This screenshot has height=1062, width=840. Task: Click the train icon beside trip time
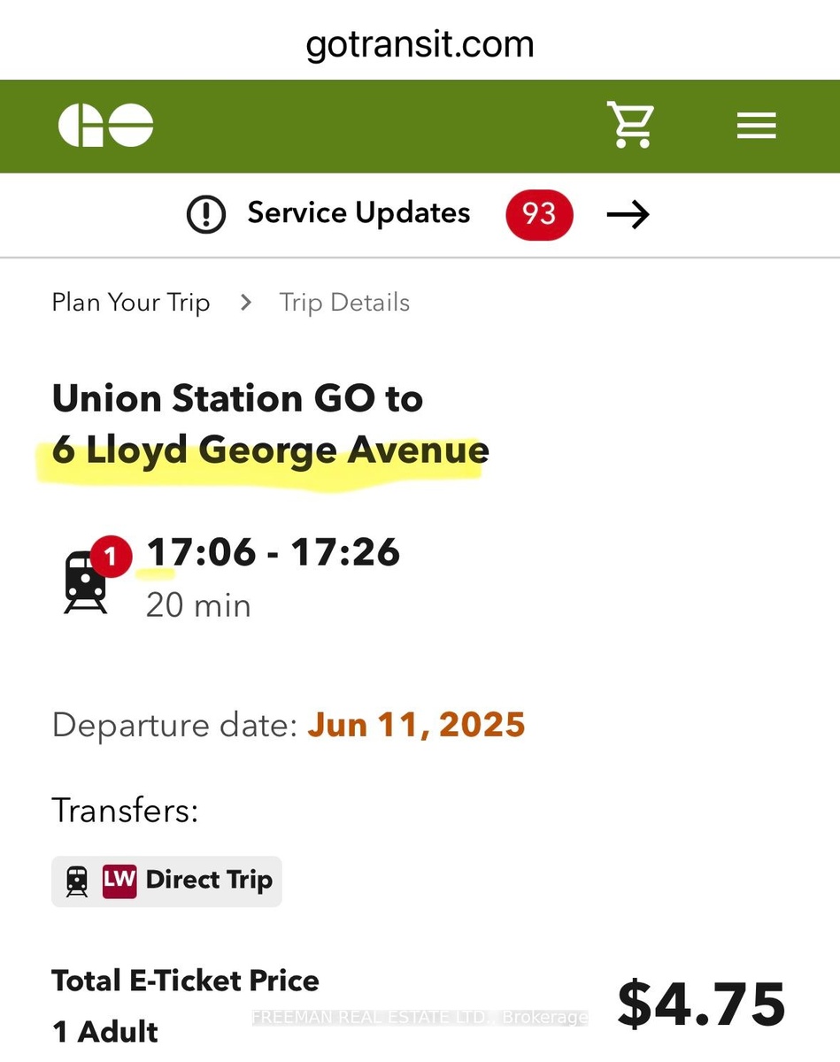[86, 582]
